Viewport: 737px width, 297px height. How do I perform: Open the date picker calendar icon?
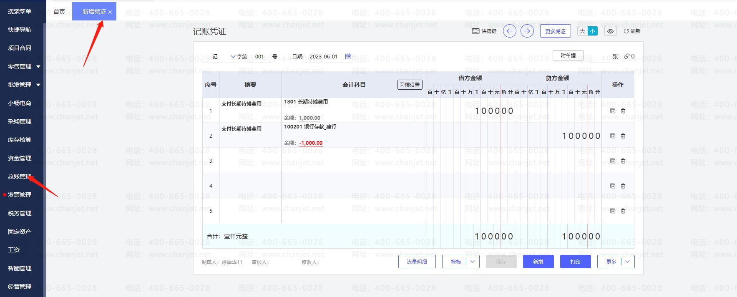[x=348, y=56]
